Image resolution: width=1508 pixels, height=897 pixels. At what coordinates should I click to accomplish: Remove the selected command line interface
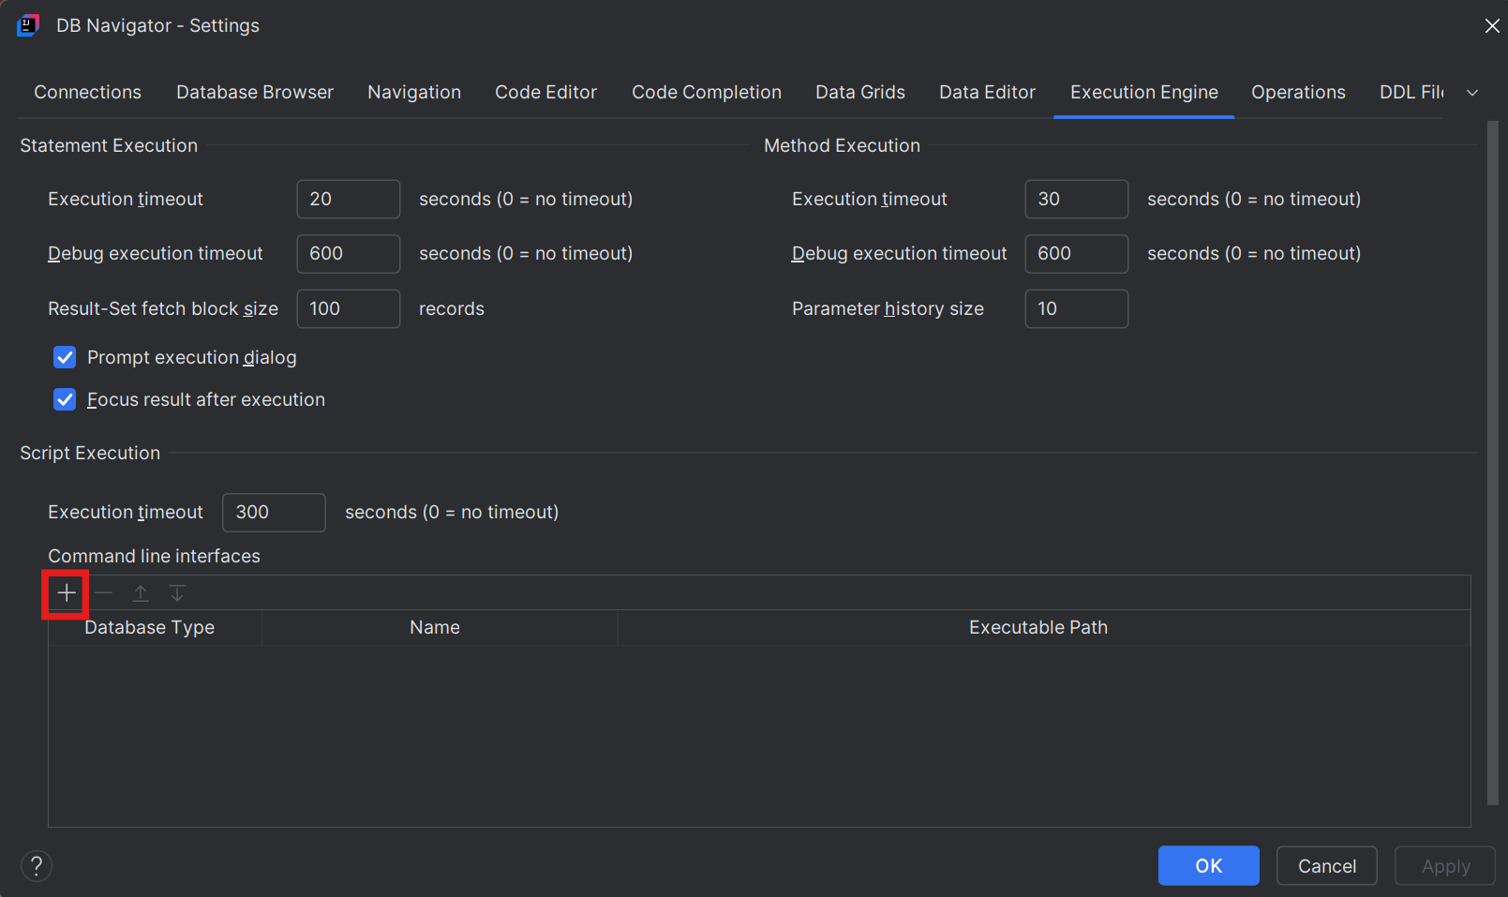pos(104,593)
